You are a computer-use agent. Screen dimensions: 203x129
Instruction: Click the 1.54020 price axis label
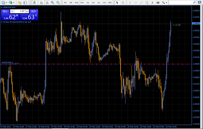point(196,64)
